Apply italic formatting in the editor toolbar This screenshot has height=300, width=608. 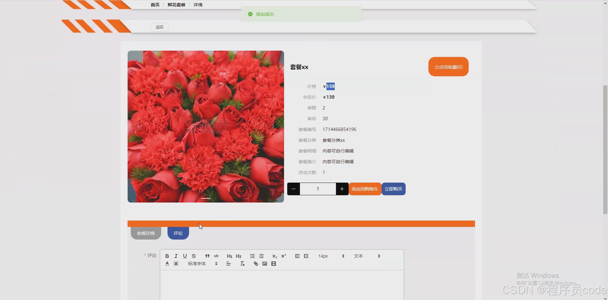[x=176, y=256]
